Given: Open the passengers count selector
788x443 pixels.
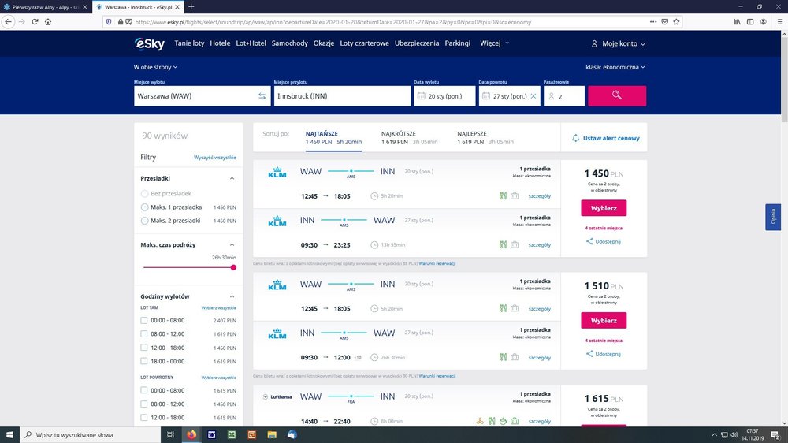Looking at the screenshot, I should pos(564,96).
